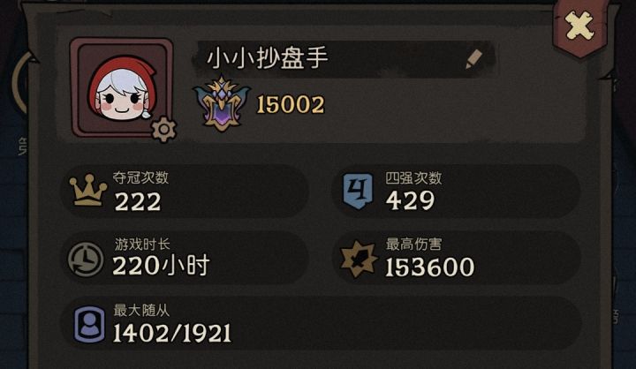Click the highest damage burst icon
The width and height of the screenshot is (636, 369).
point(358,259)
